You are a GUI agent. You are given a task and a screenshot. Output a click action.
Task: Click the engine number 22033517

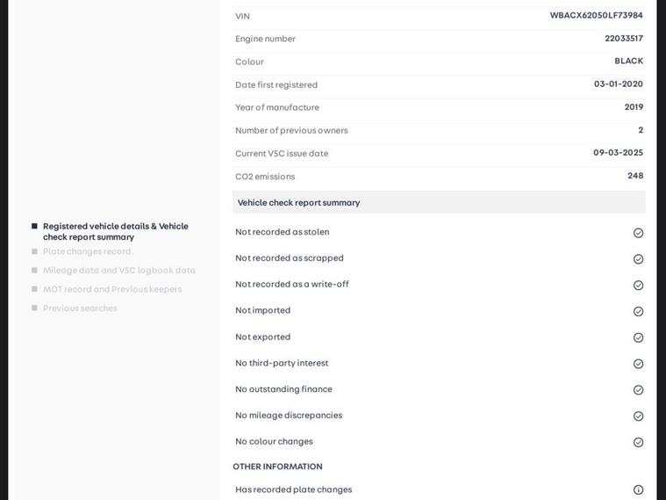click(x=623, y=39)
